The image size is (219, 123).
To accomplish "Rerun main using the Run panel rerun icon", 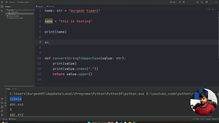I will [x=13, y=89].
